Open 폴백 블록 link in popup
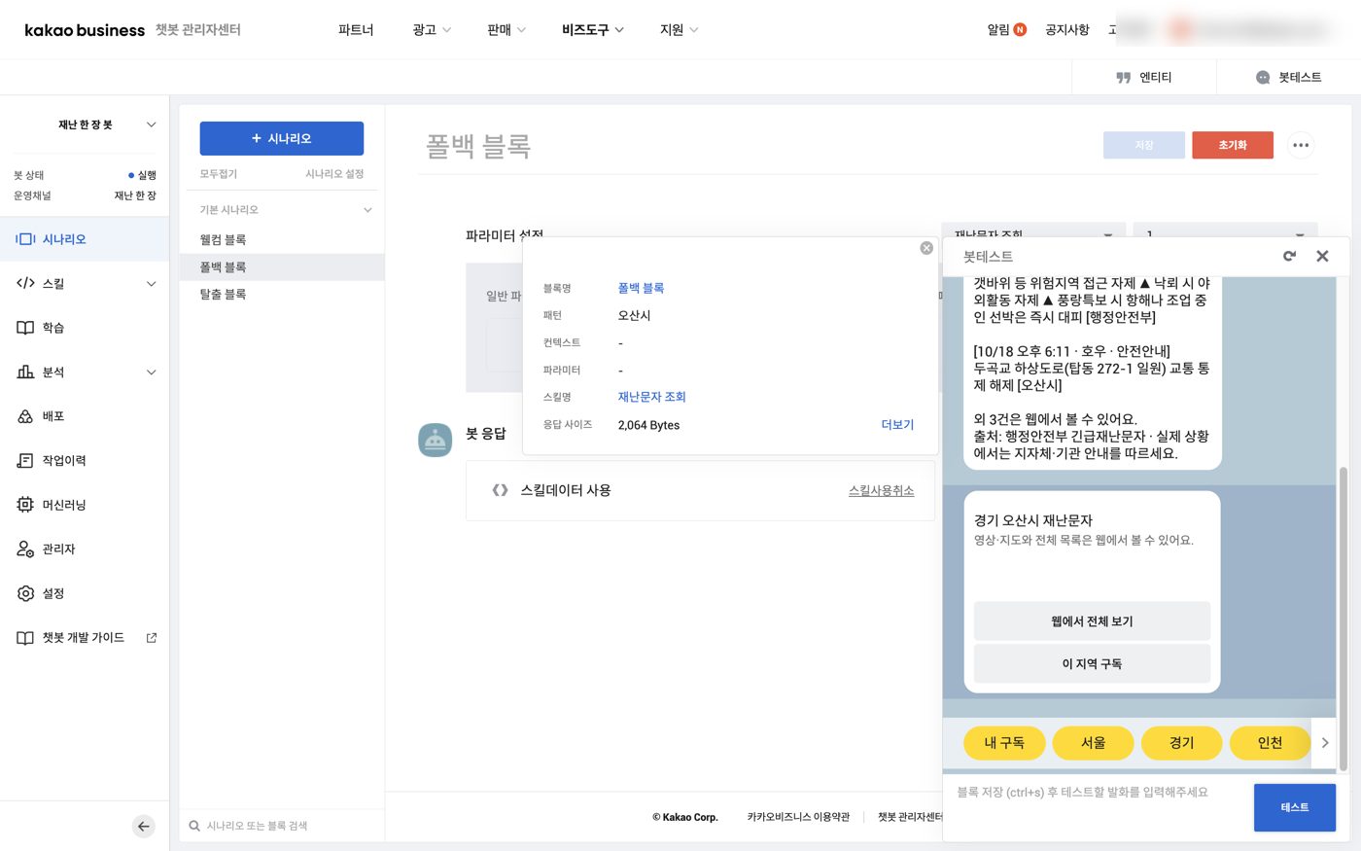The width and height of the screenshot is (1361, 851). (x=641, y=288)
